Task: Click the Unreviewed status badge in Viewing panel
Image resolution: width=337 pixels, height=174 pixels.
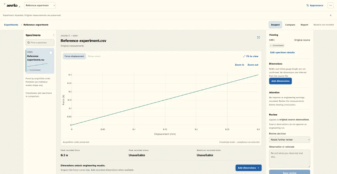Action: (x=277, y=45)
